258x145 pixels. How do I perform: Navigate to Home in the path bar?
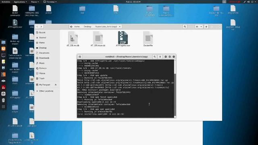(75, 27)
